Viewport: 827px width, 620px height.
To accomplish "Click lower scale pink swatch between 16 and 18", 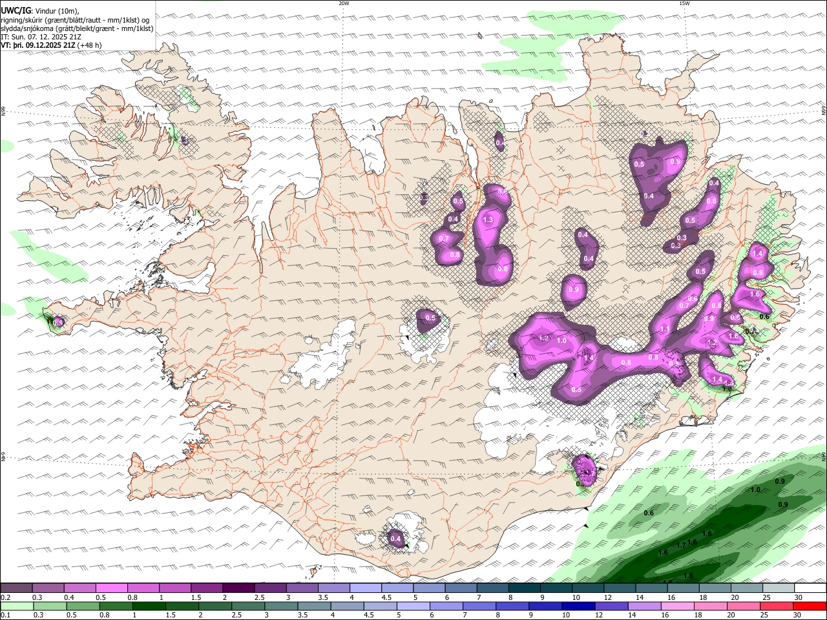I will pos(678,606).
